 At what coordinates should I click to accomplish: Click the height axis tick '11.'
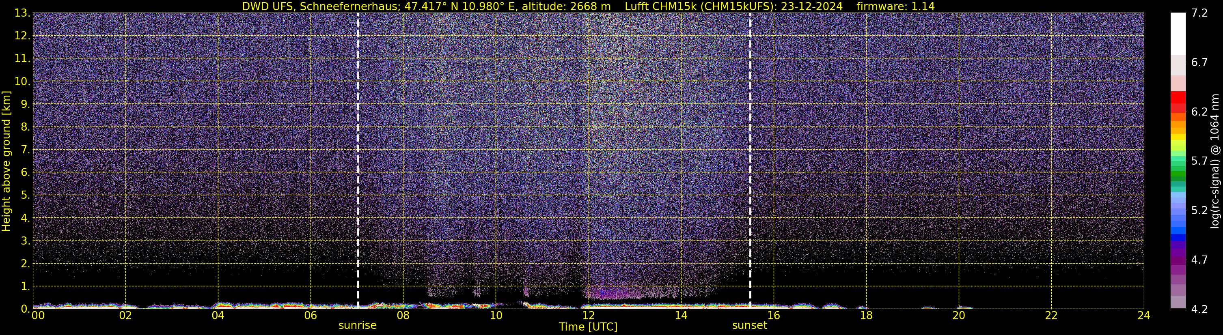pos(22,58)
